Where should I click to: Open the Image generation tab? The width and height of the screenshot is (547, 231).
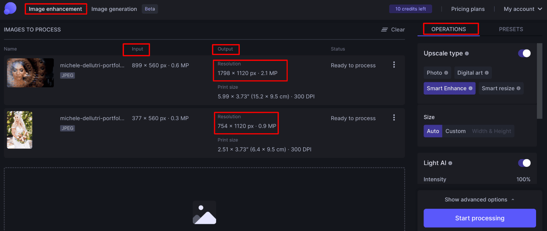point(114,9)
